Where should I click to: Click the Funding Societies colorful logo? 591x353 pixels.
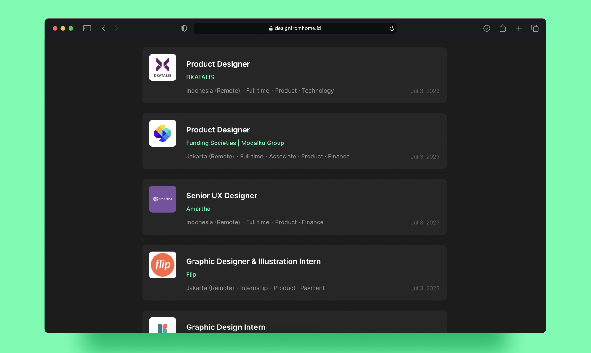162,133
